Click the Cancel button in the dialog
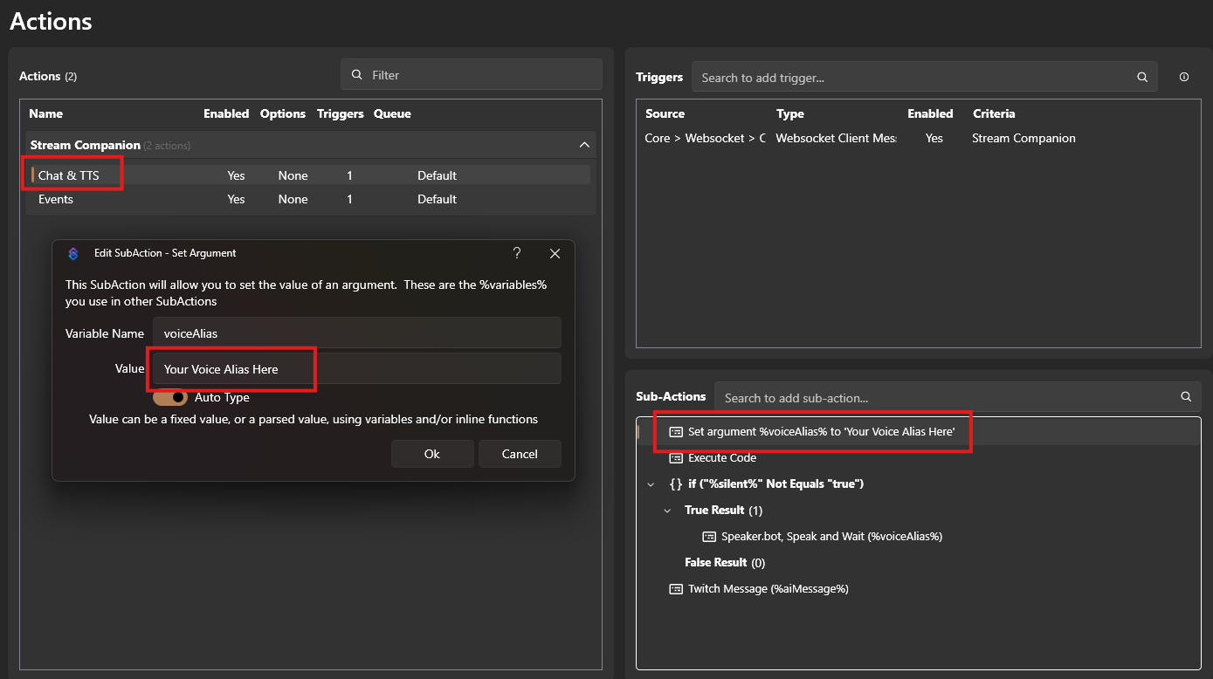 point(520,453)
